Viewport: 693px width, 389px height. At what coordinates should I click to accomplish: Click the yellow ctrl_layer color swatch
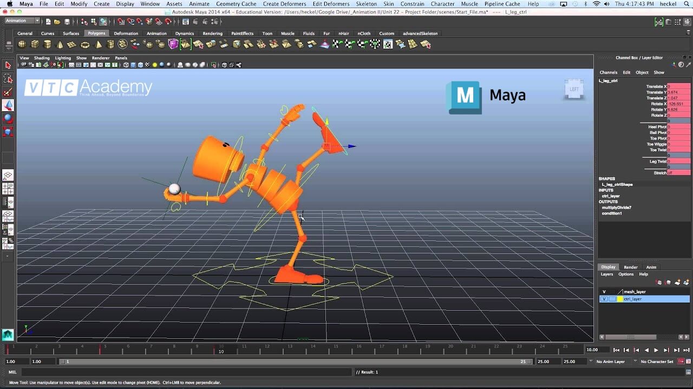pyautogui.click(x=620, y=299)
